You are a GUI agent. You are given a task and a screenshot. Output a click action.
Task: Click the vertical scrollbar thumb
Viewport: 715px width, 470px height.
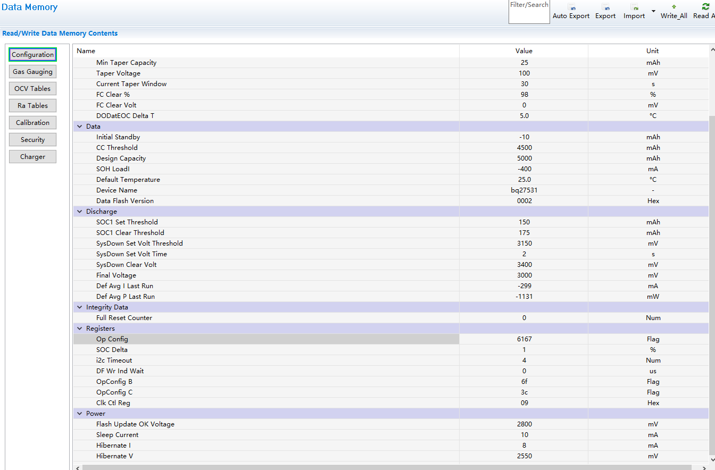tap(712, 285)
